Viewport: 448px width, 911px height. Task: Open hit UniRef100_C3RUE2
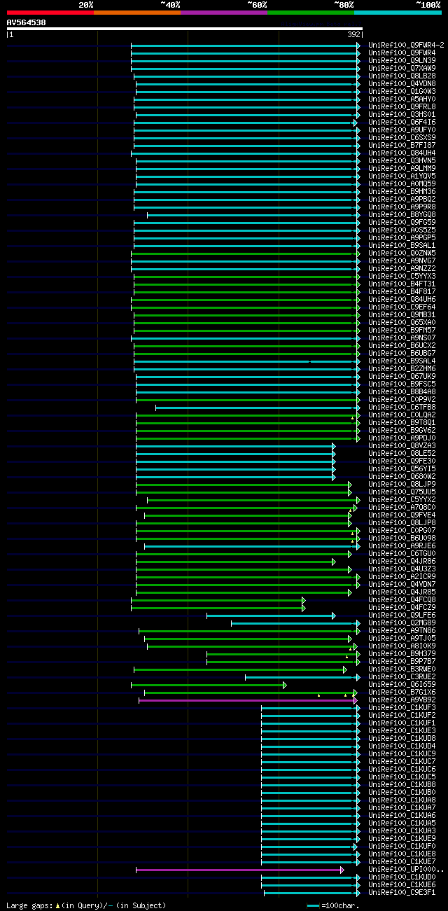click(x=402, y=676)
